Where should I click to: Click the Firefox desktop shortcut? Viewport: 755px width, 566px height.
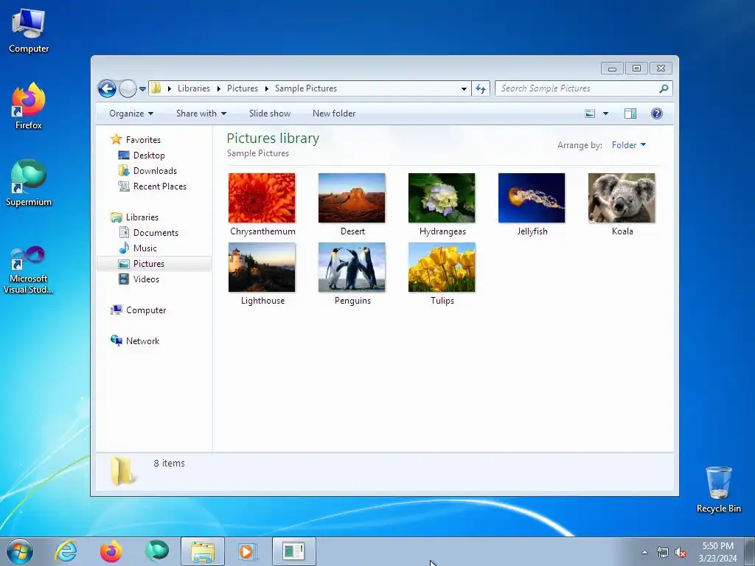(x=29, y=106)
